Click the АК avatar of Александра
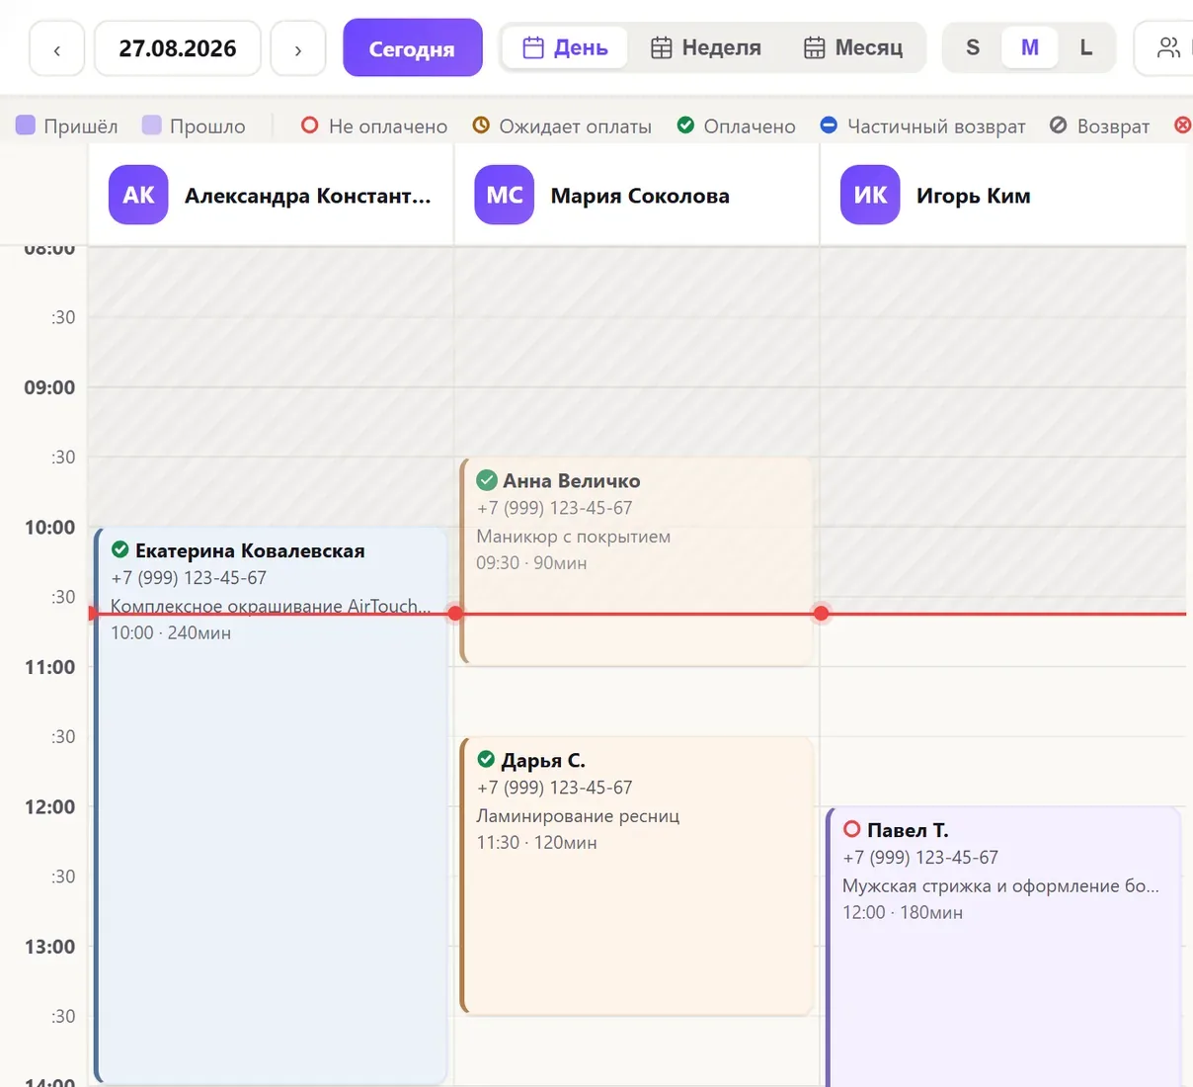Image resolution: width=1193 pixels, height=1087 pixels. [138, 196]
